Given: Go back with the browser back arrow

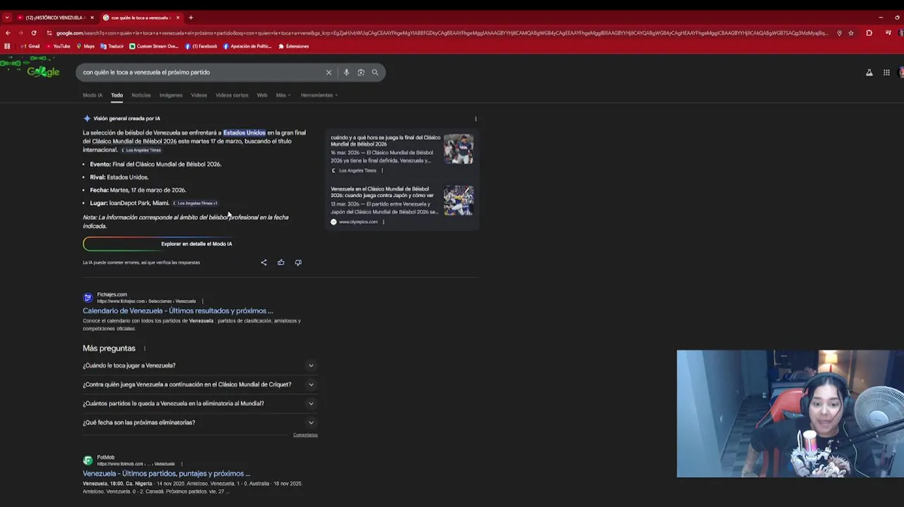Looking at the screenshot, I should pos(8,33).
